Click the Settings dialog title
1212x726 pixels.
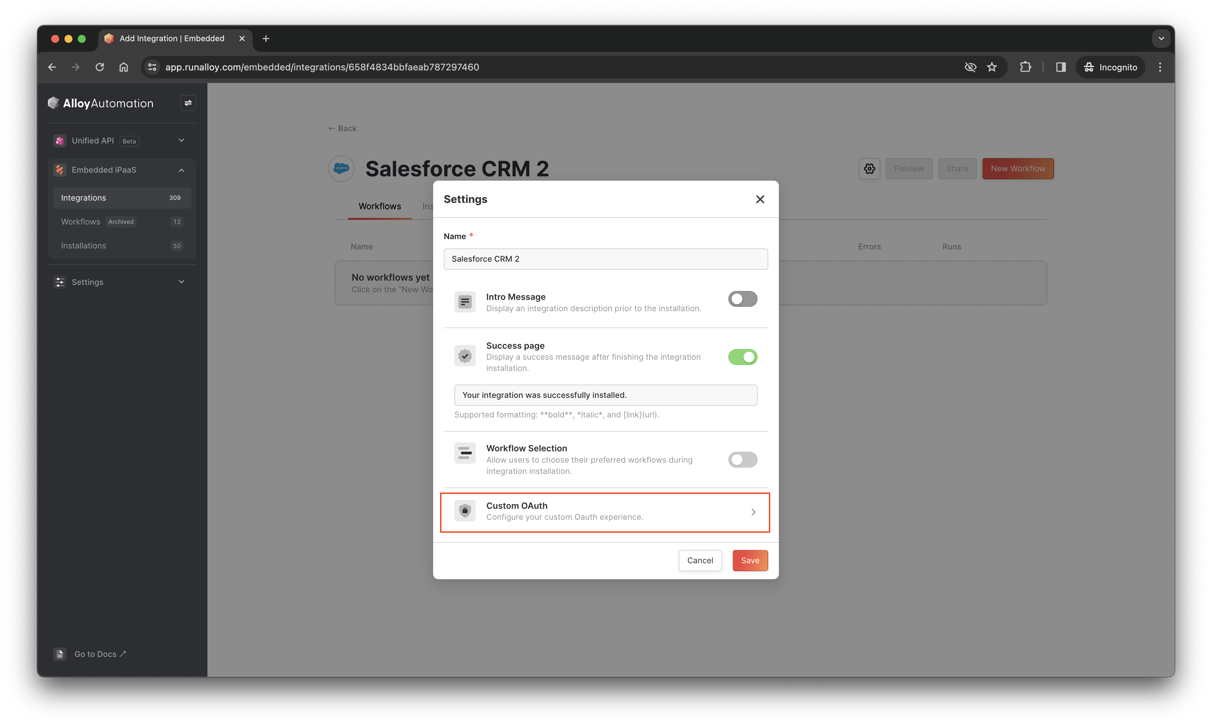point(465,199)
